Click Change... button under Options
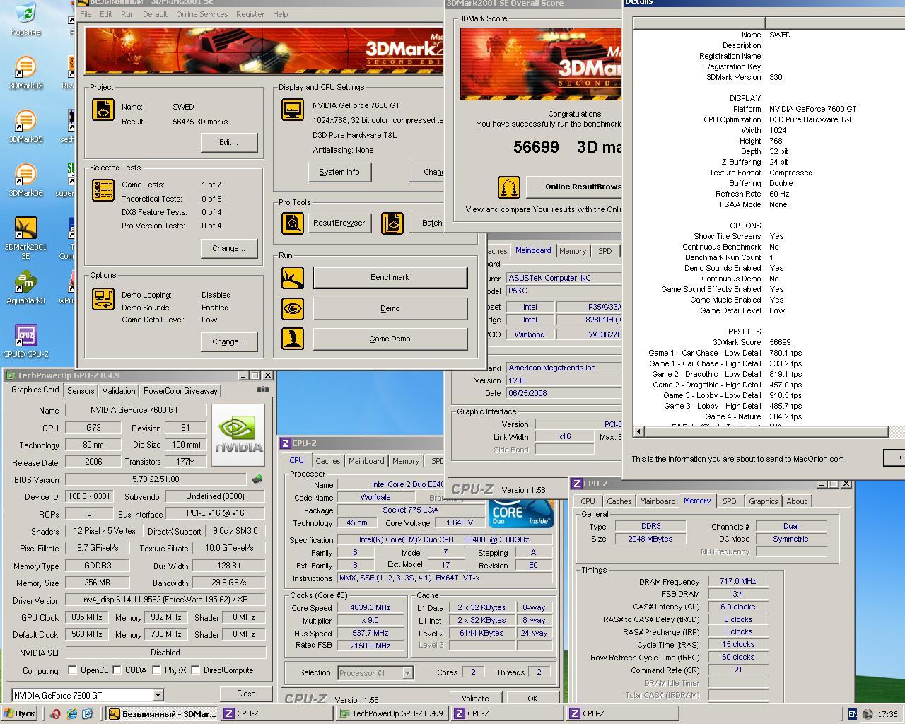 click(228, 341)
